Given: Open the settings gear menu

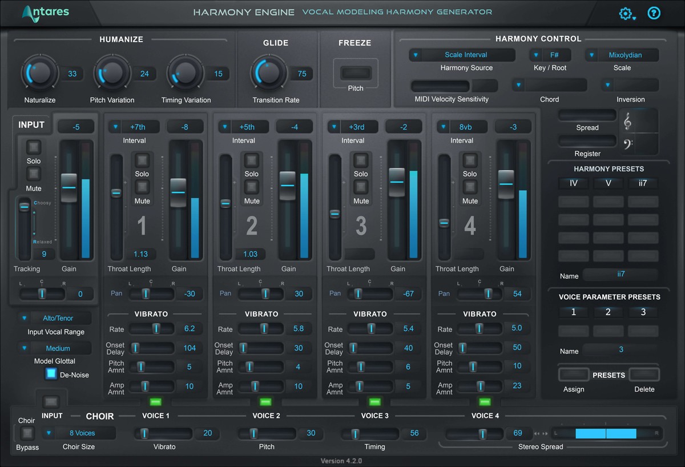Looking at the screenshot, I should tap(626, 13).
